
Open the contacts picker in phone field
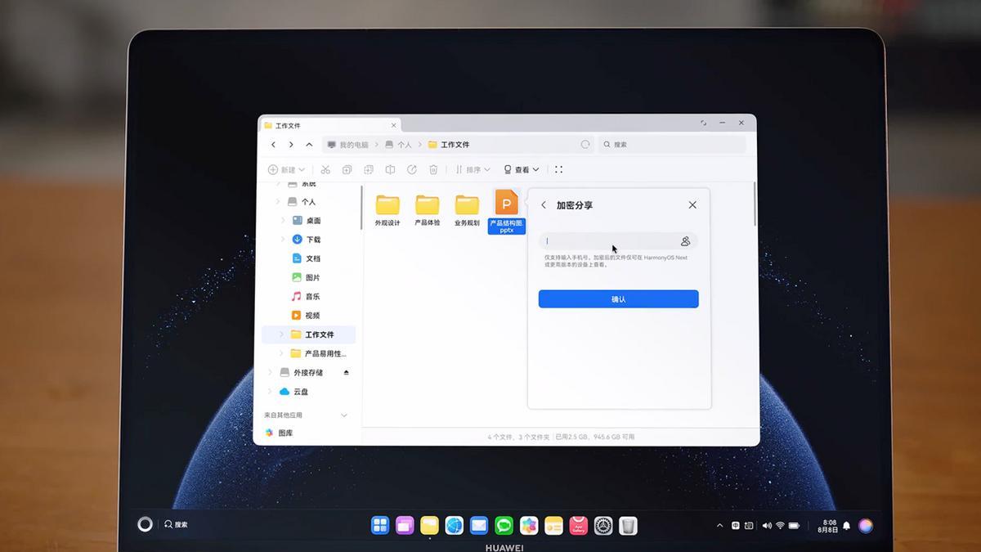pyautogui.click(x=685, y=241)
